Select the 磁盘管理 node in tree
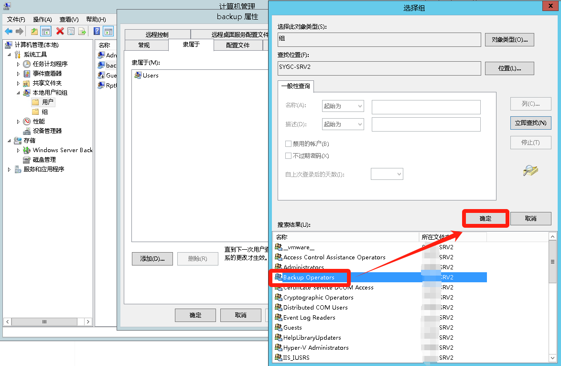 coord(44,159)
